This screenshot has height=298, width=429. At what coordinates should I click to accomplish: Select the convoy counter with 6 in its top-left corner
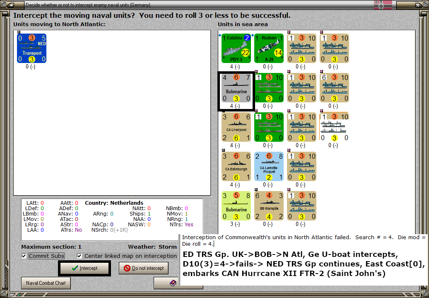(334, 88)
